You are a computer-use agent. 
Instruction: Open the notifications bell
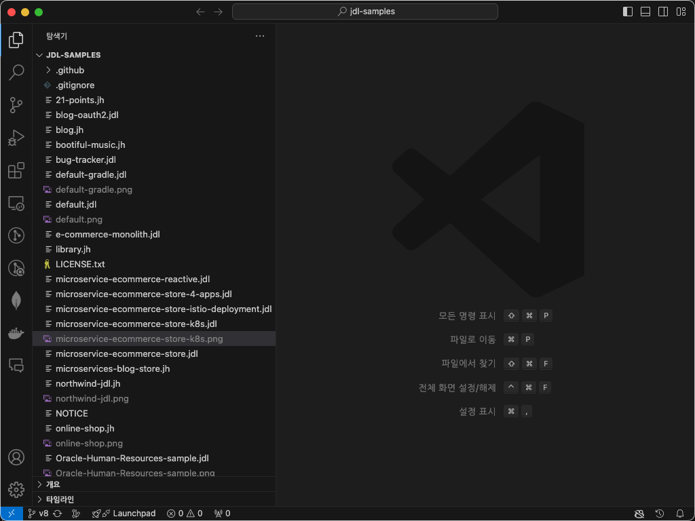[680, 514]
